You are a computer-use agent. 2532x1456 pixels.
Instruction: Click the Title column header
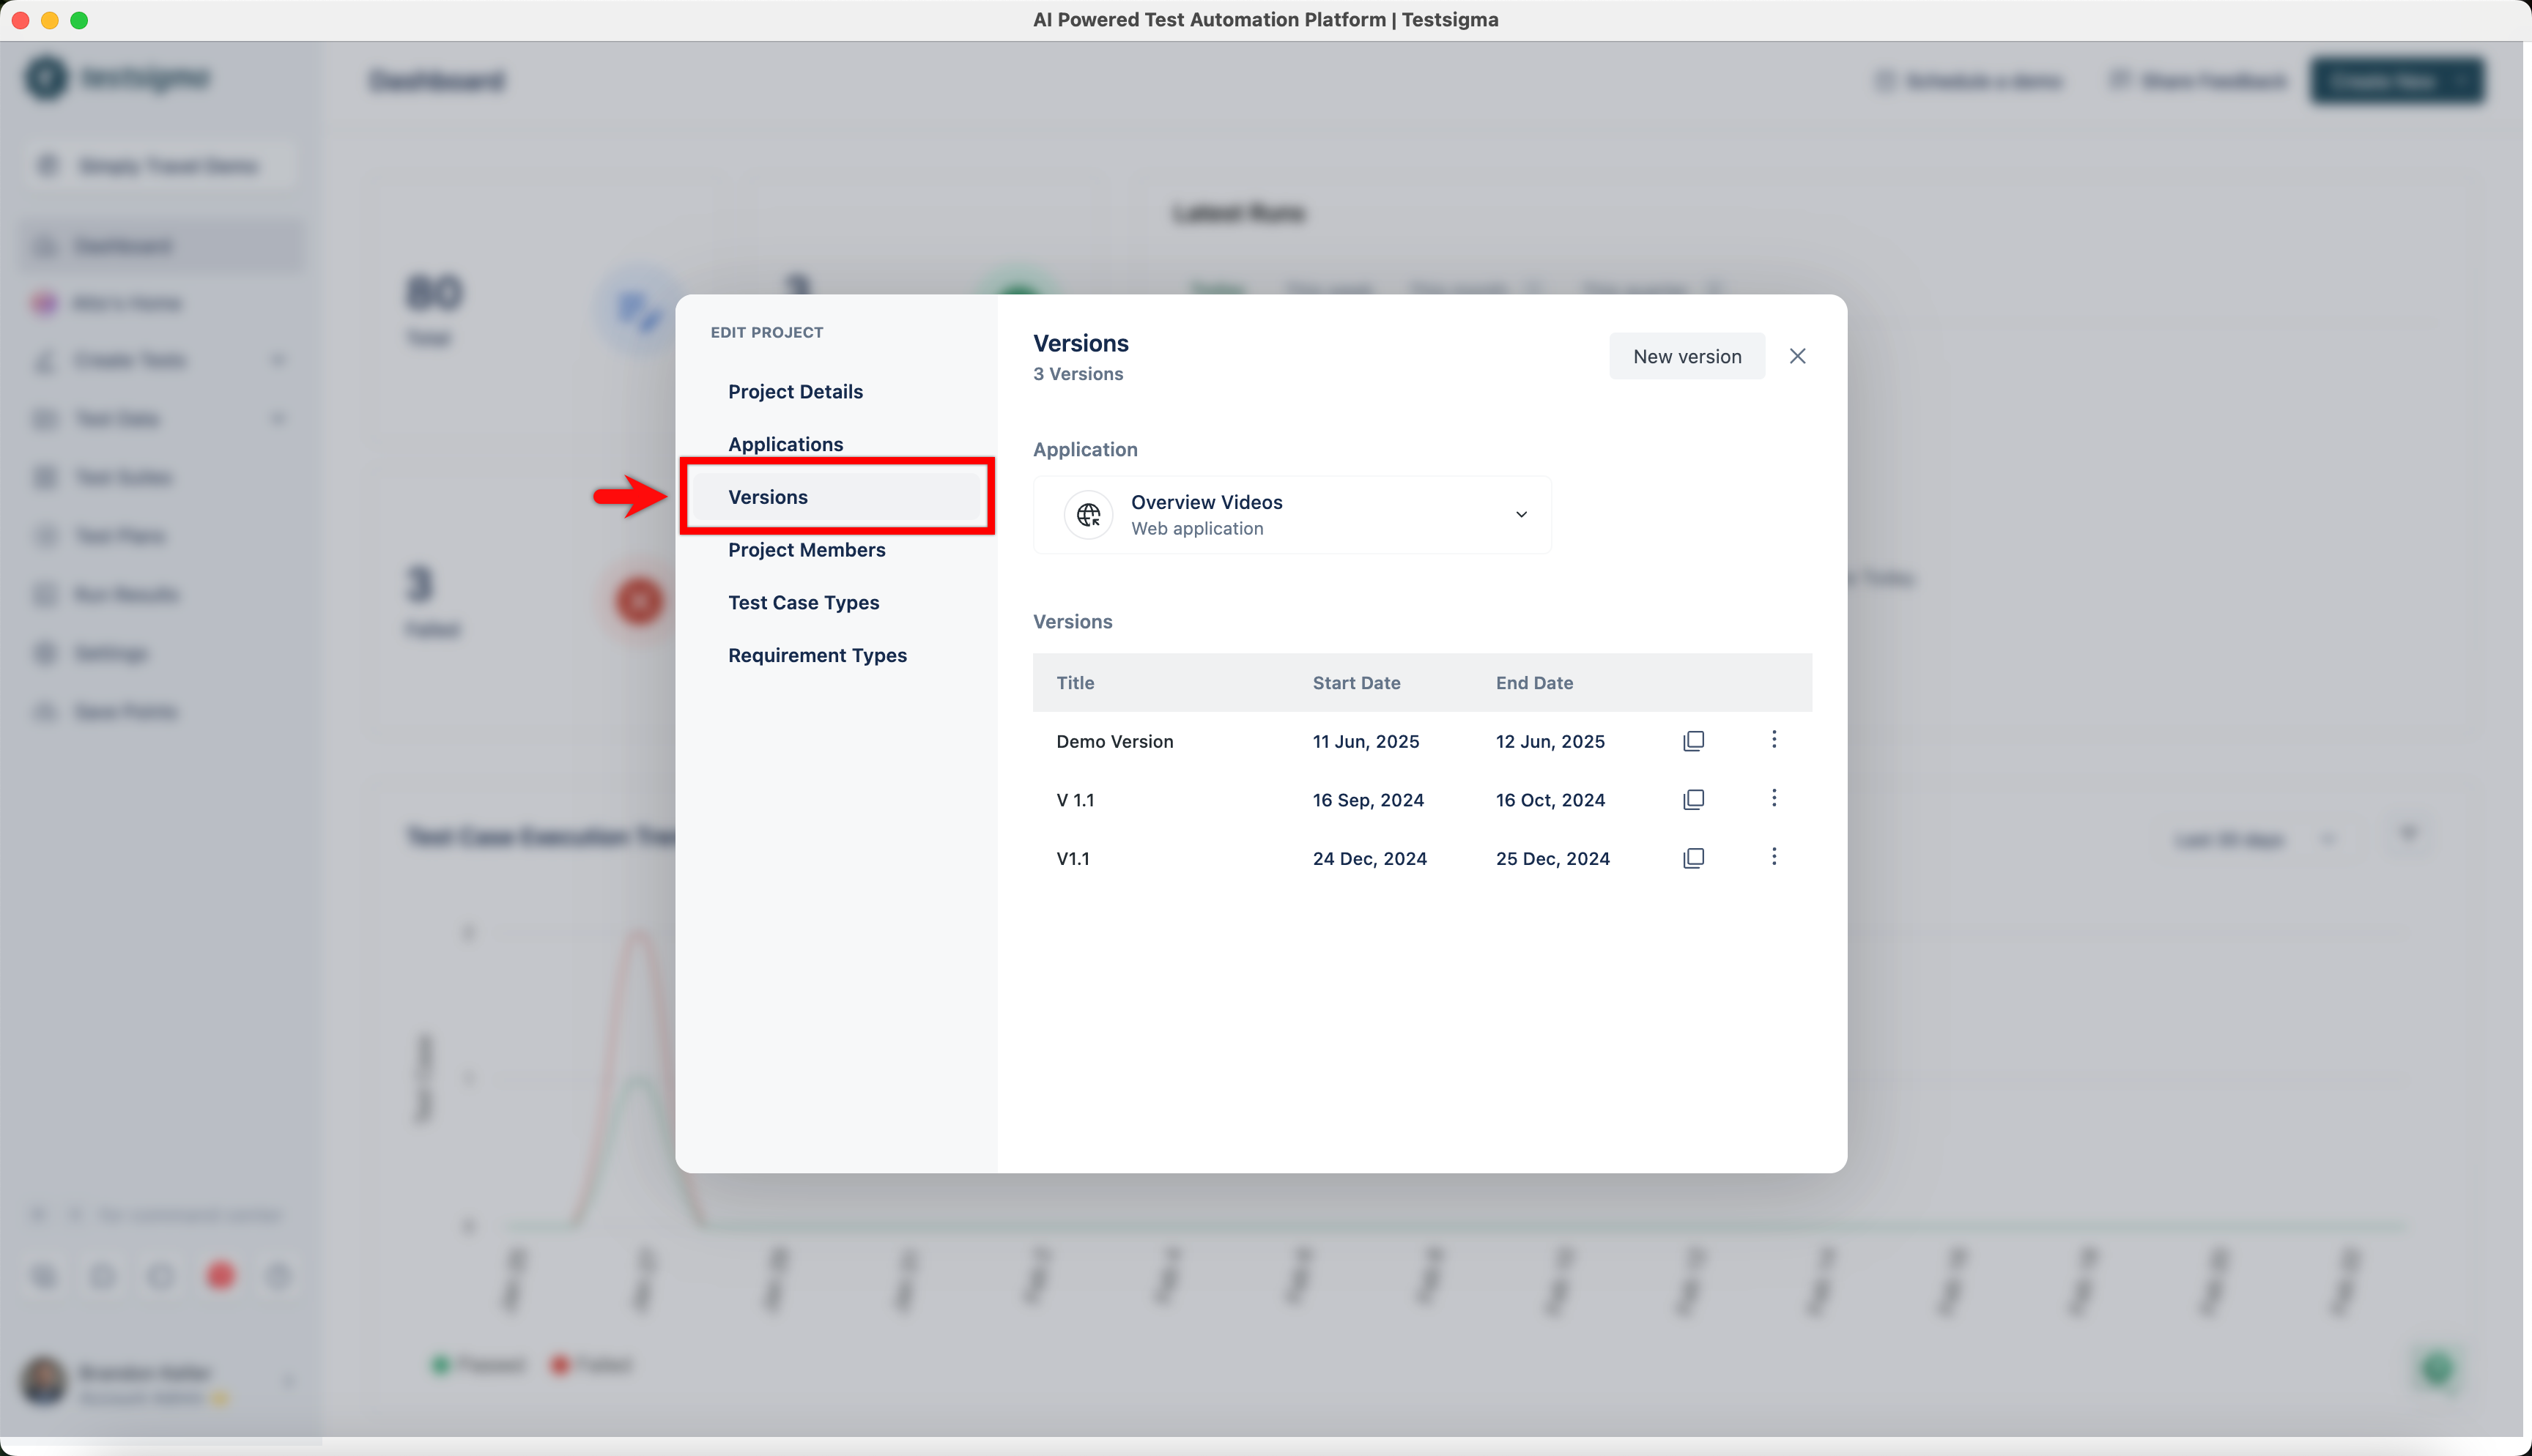pos(1075,683)
